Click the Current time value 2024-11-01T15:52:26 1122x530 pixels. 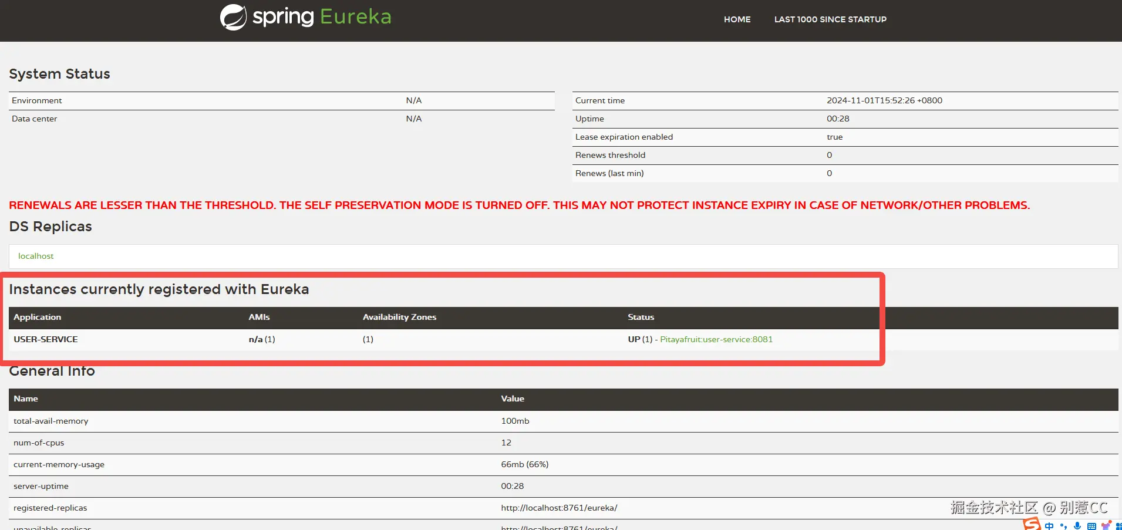885,100
